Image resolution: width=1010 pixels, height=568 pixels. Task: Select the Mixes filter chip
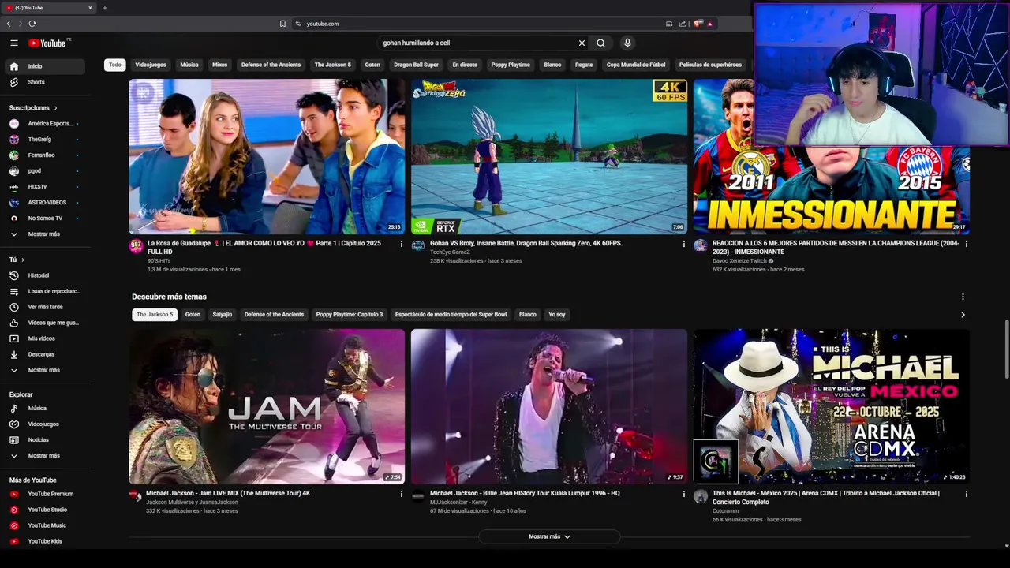[x=220, y=65]
